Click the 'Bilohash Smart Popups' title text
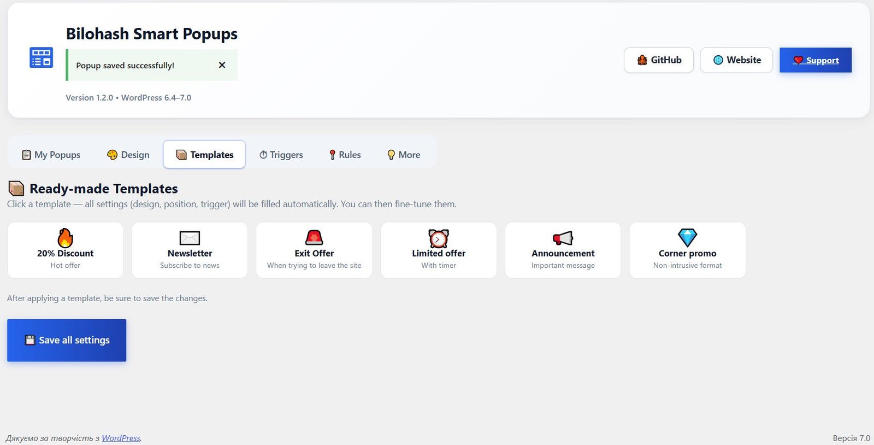 pyautogui.click(x=152, y=34)
